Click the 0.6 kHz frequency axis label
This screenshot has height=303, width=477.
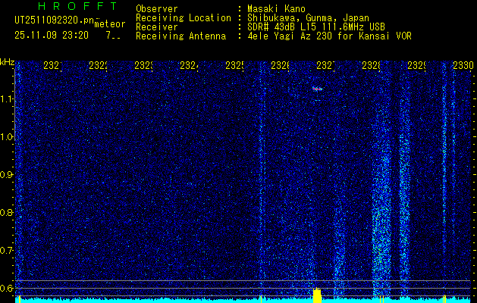click(7, 288)
